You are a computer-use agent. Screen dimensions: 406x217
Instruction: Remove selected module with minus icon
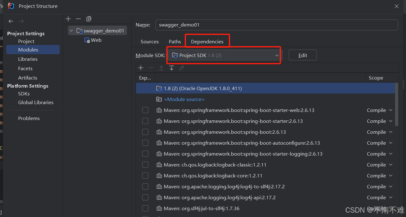(x=78, y=19)
